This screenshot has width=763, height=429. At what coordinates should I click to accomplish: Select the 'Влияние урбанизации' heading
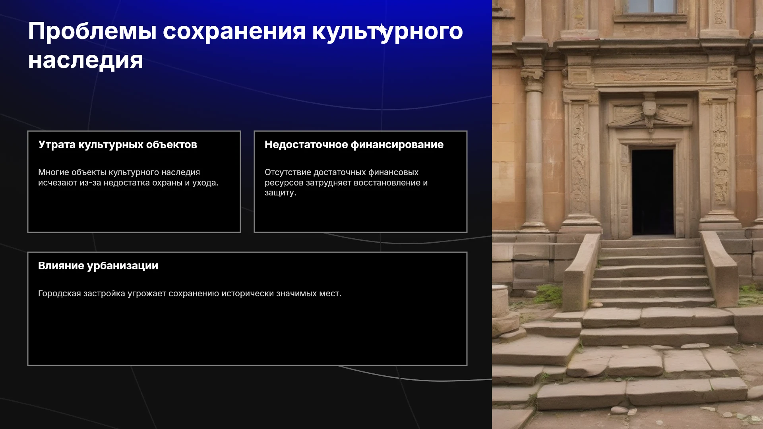tap(98, 266)
